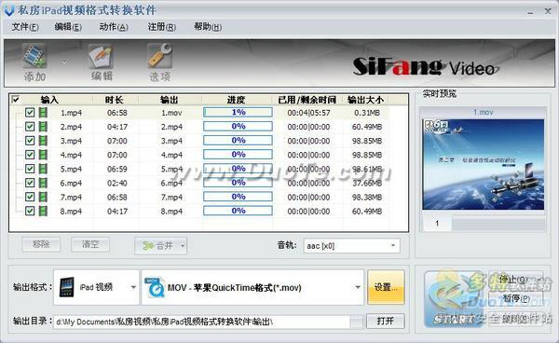Click the 清空 clear button
559x343 pixels.
pos(90,244)
